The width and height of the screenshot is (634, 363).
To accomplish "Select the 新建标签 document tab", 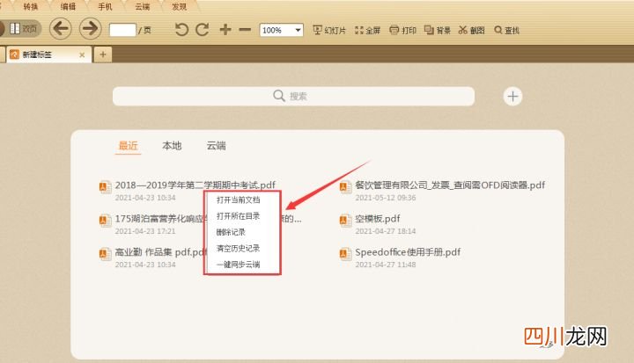I will [x=48, y=54].
